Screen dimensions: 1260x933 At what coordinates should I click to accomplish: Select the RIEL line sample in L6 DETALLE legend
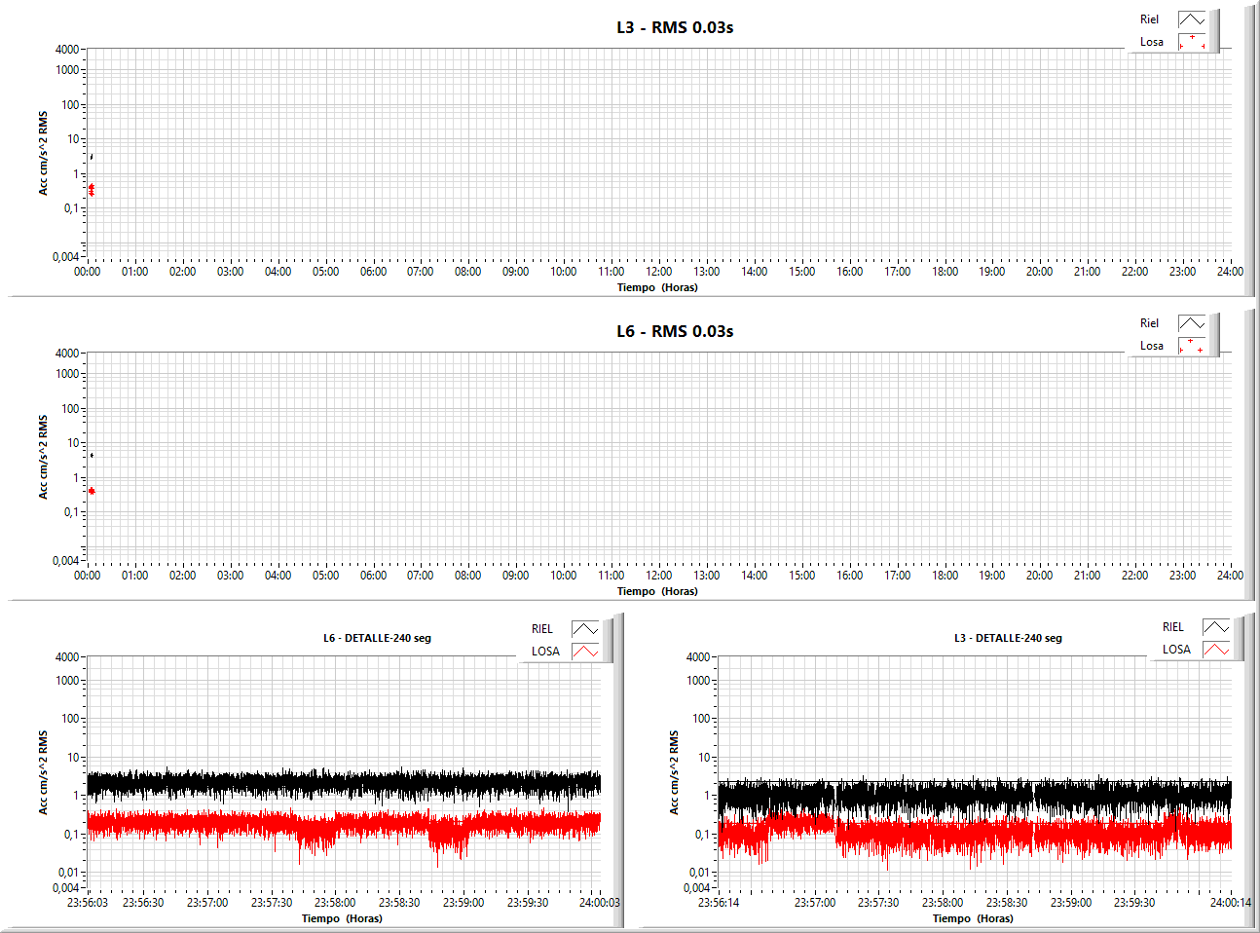(x=585, y=629)
